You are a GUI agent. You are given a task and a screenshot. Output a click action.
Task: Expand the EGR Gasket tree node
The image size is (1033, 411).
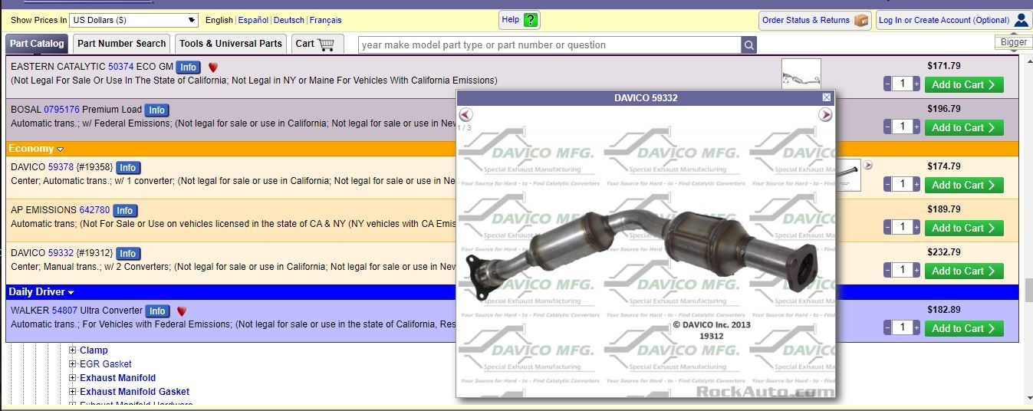73,364
